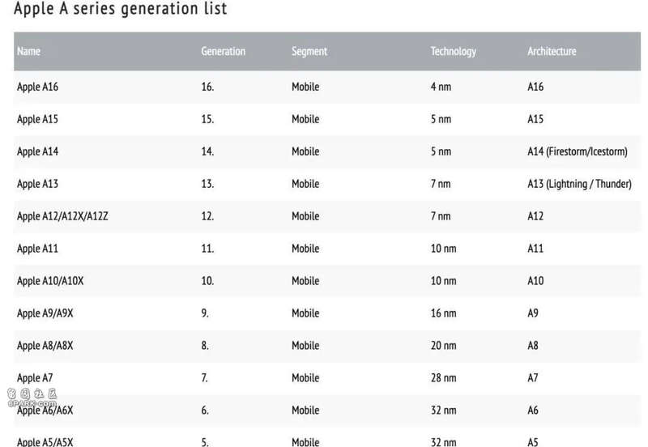Image resolution: width=648 pixels, height=447 pixels.
Task: Click generation number 13.
Action: 207,184
